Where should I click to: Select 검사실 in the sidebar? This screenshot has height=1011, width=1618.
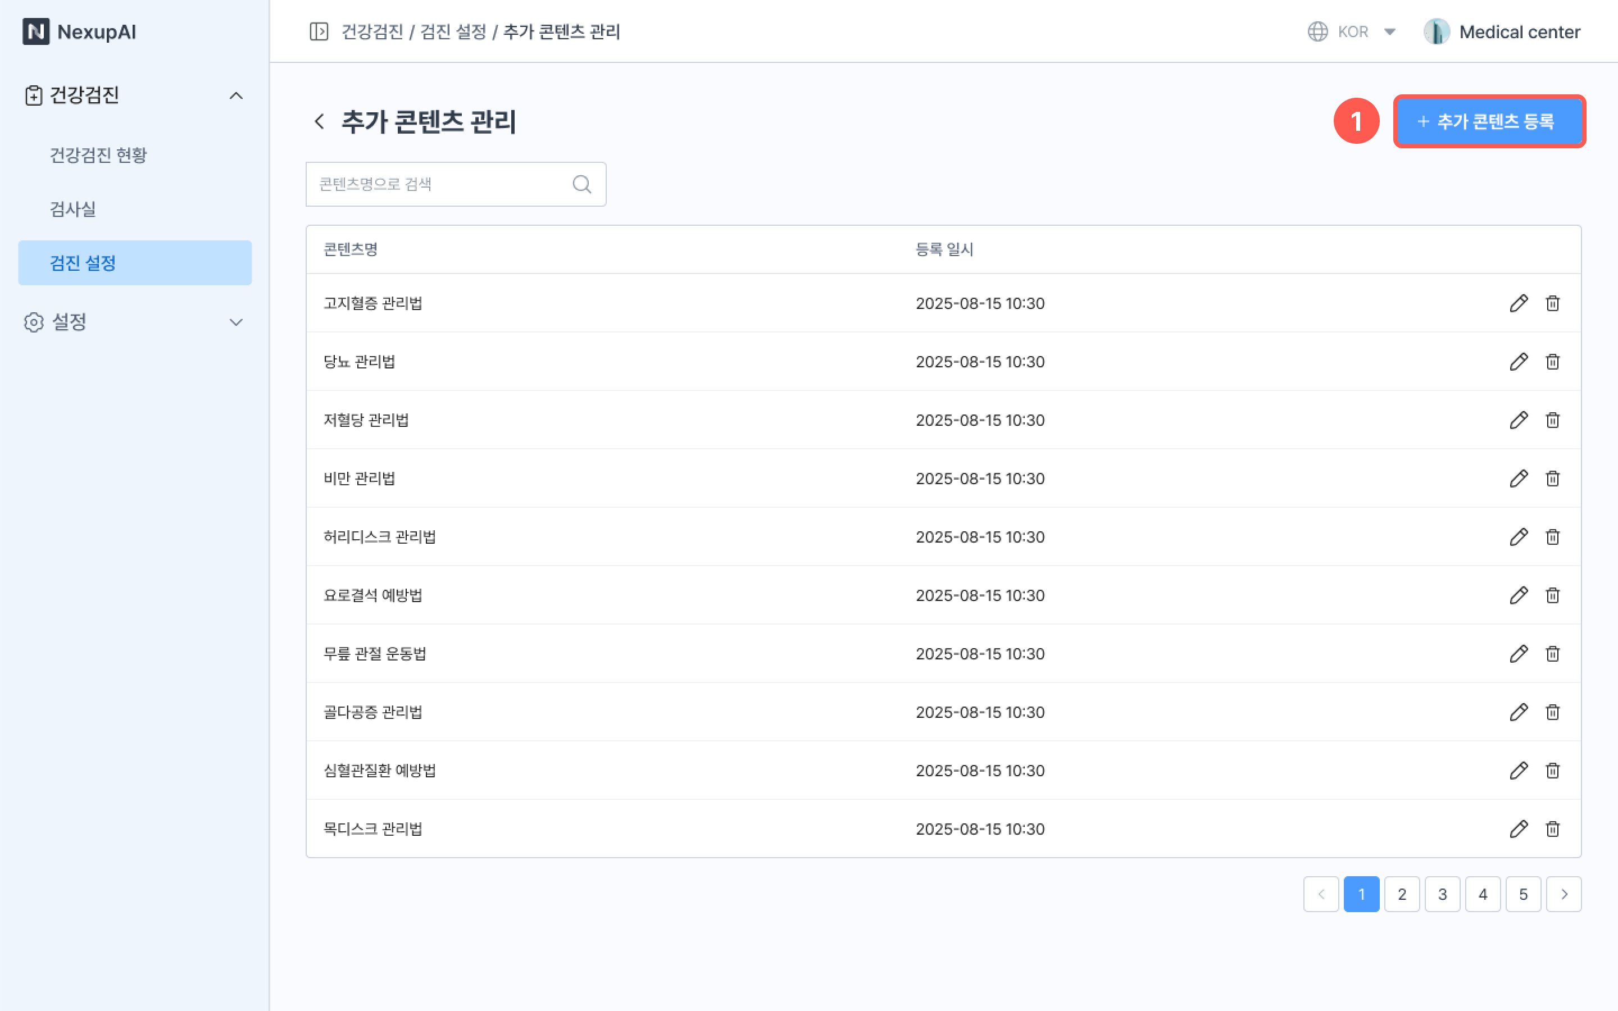[73, 210]
